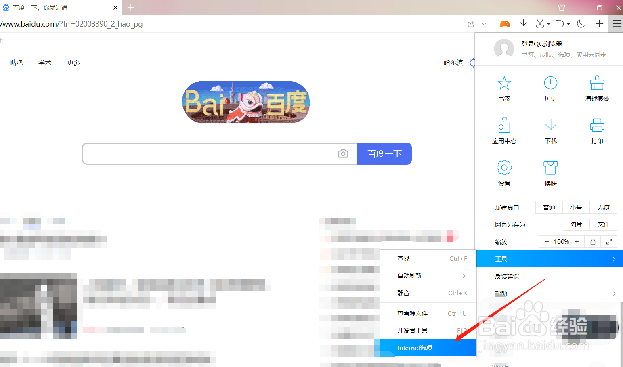Open the Bookmarks (书签) star icon

(x=504, y=83)
